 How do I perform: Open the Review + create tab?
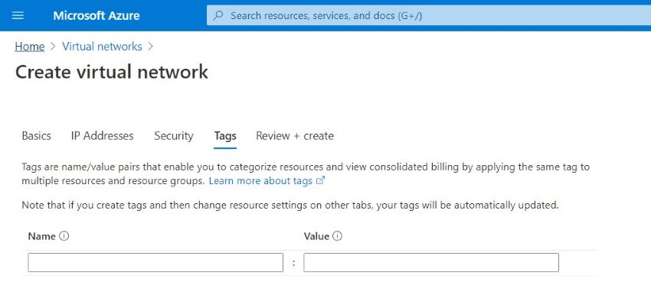[x=295, y=136]
